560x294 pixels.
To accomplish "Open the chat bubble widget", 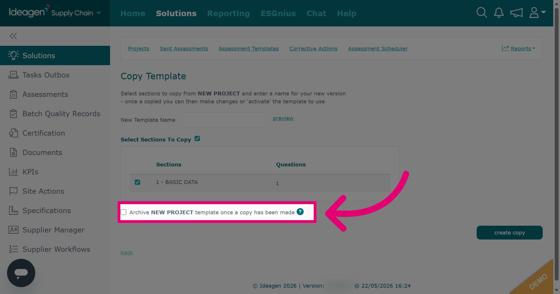I will pos(21,273).
